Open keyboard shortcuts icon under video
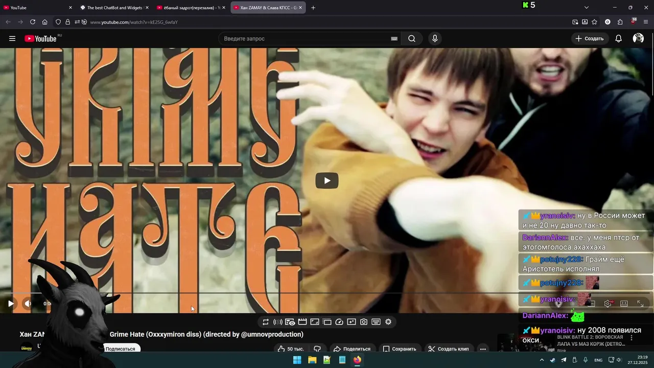Image resolution: width=654 pixels, height=368 pixels. tap(376, 322)
